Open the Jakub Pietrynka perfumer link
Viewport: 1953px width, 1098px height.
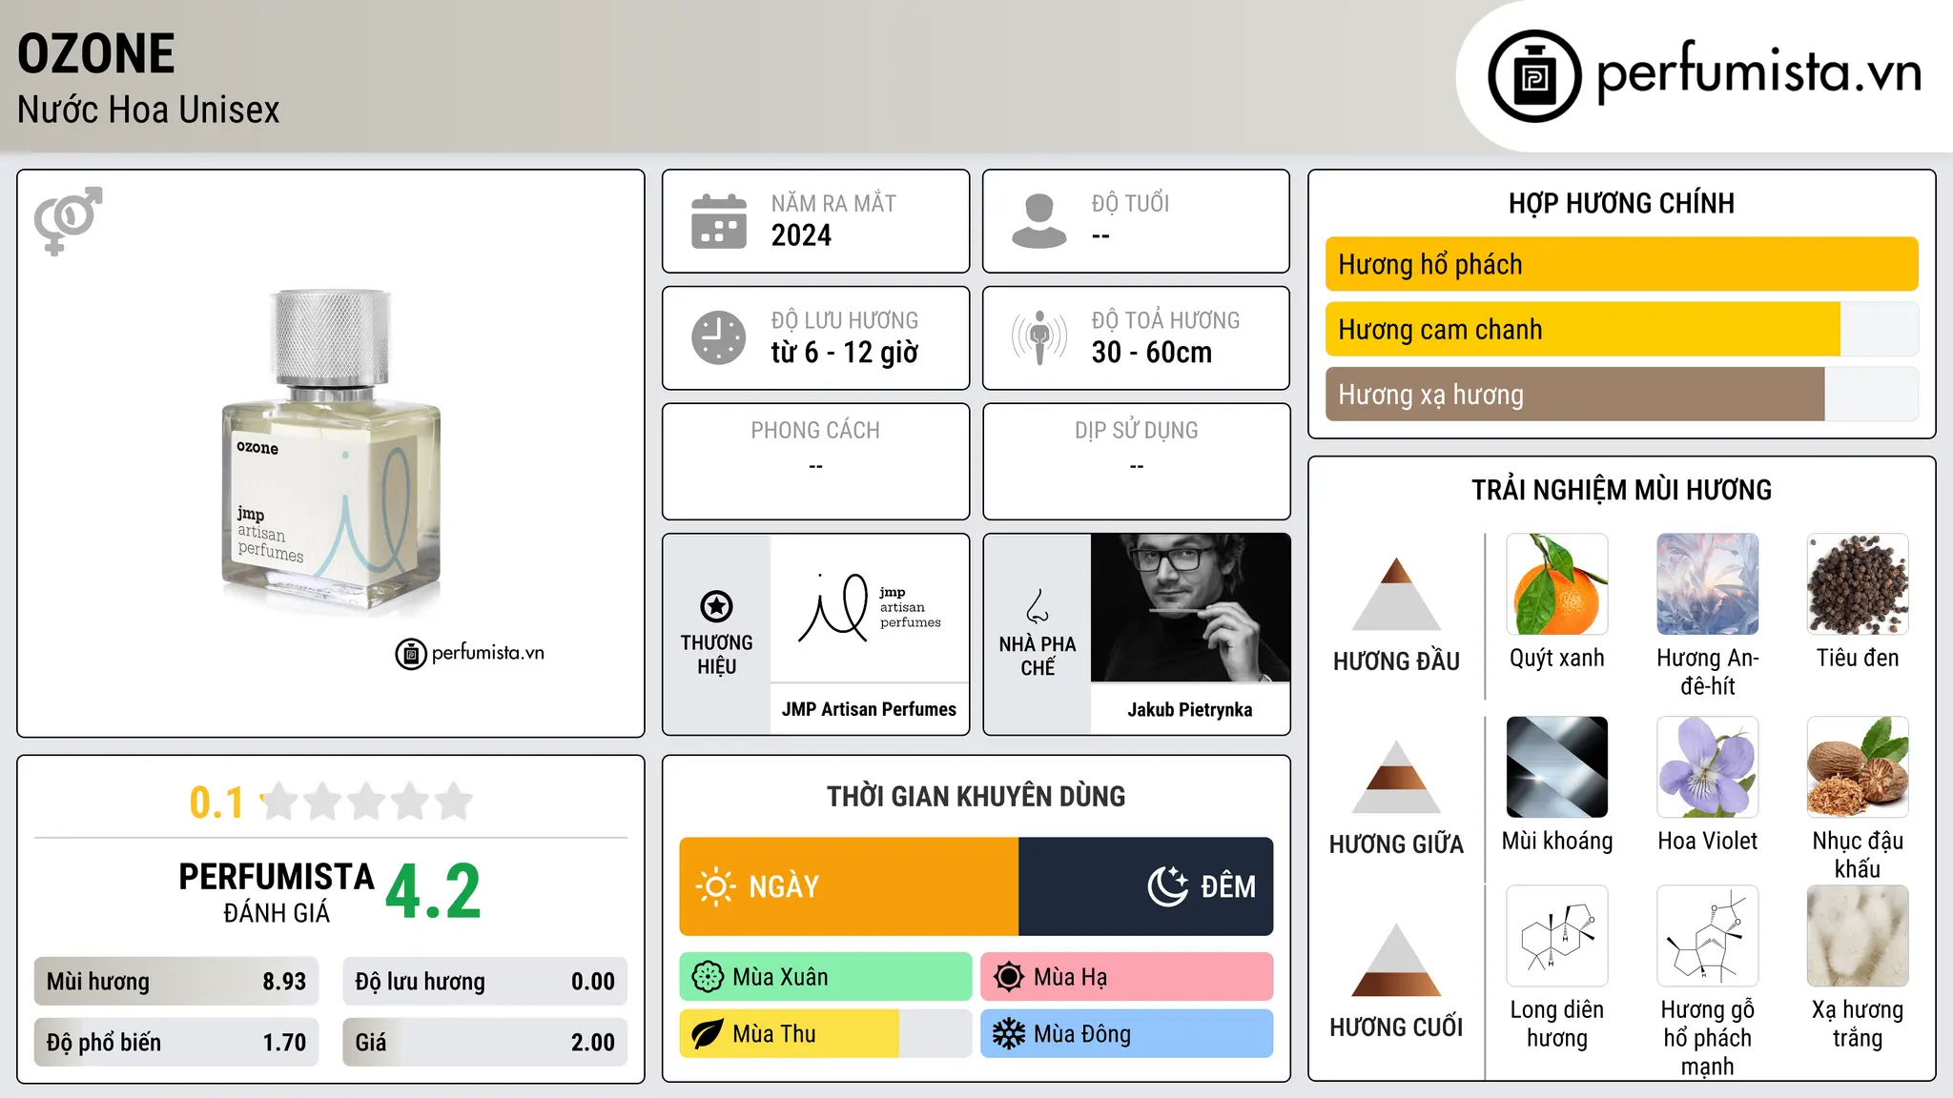pos(1190,709)
